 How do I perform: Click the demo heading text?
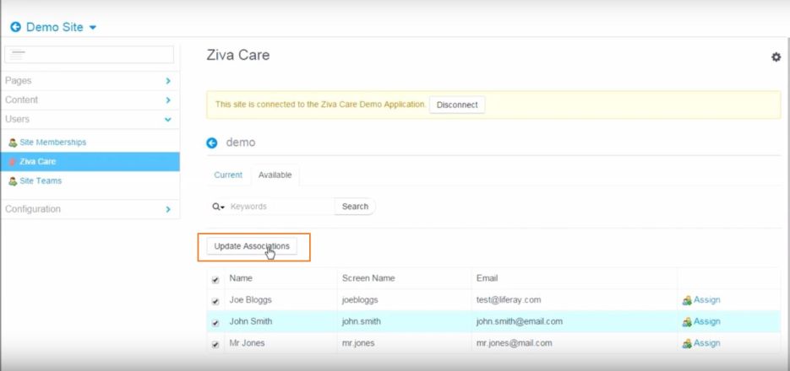(x=241, y=142)
